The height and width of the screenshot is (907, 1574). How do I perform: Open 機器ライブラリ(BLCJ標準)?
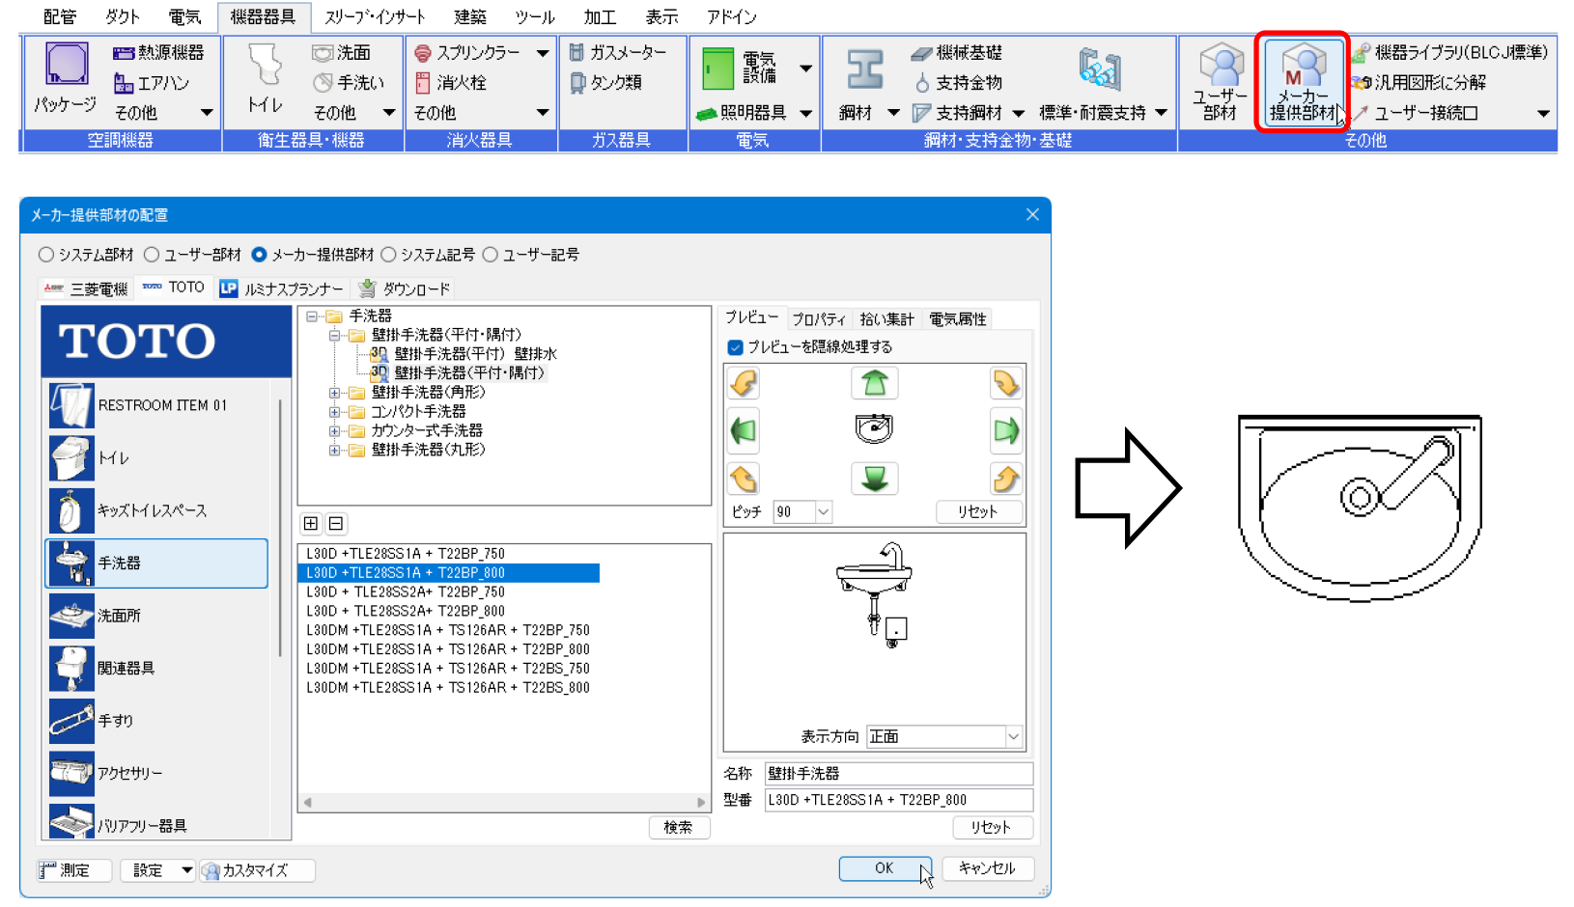pyautogui.click(x=1450, y=52)
